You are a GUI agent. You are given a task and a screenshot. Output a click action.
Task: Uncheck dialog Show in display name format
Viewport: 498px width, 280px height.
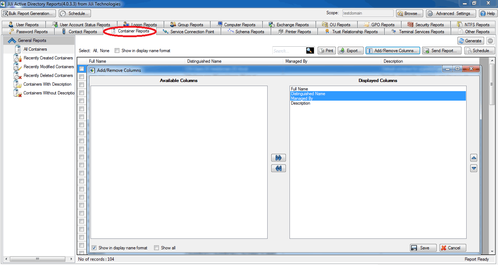click(x=94, y=248)
